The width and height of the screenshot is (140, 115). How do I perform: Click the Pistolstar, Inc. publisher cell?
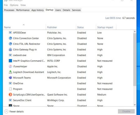[54, 33]
